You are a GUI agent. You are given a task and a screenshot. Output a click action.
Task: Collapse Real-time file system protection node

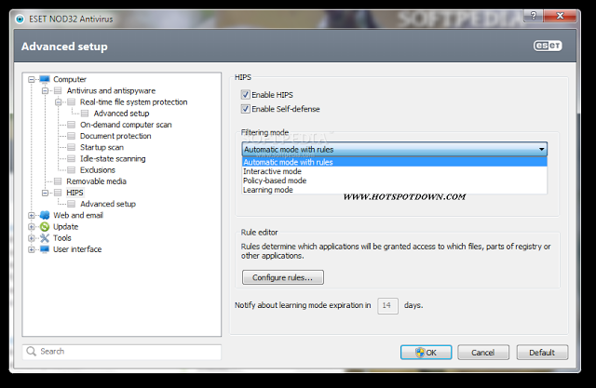[58, 102]
